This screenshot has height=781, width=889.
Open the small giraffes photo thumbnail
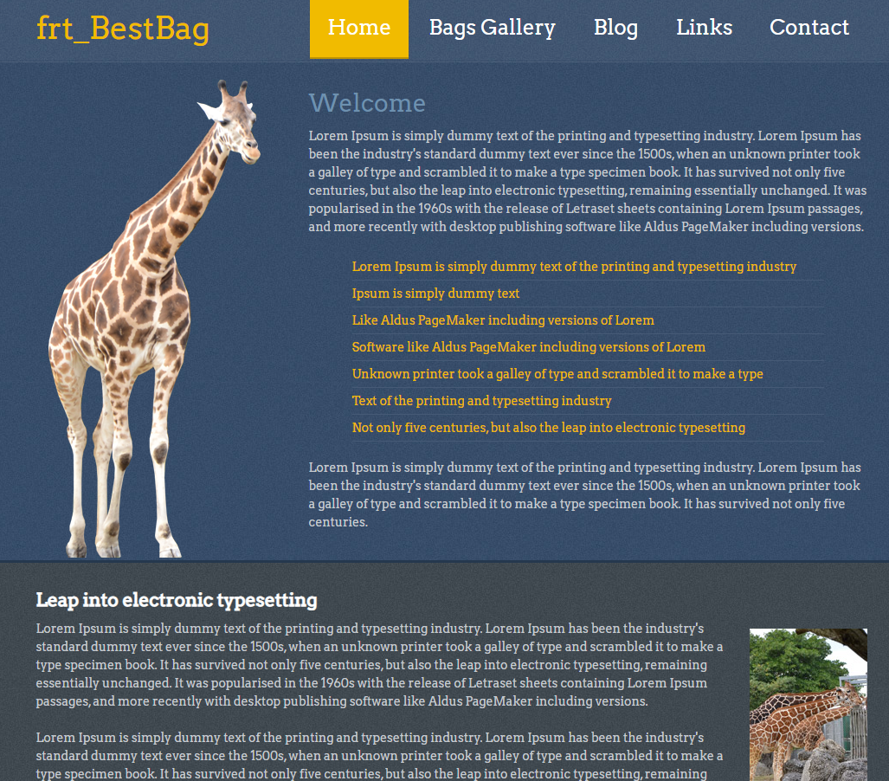coord(808,704)
